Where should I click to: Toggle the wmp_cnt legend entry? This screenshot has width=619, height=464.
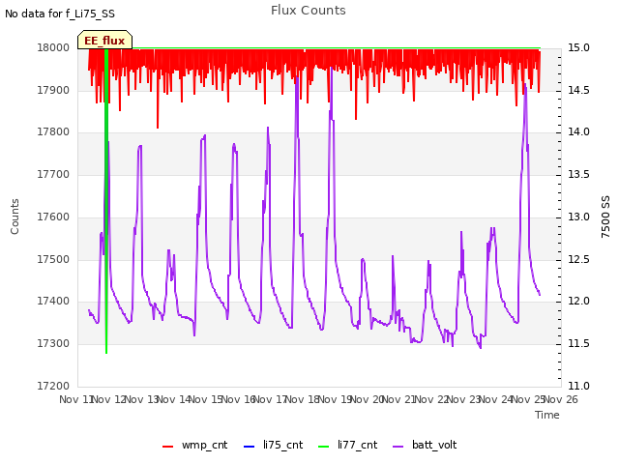pyautogui.click(x=195, y=446)
